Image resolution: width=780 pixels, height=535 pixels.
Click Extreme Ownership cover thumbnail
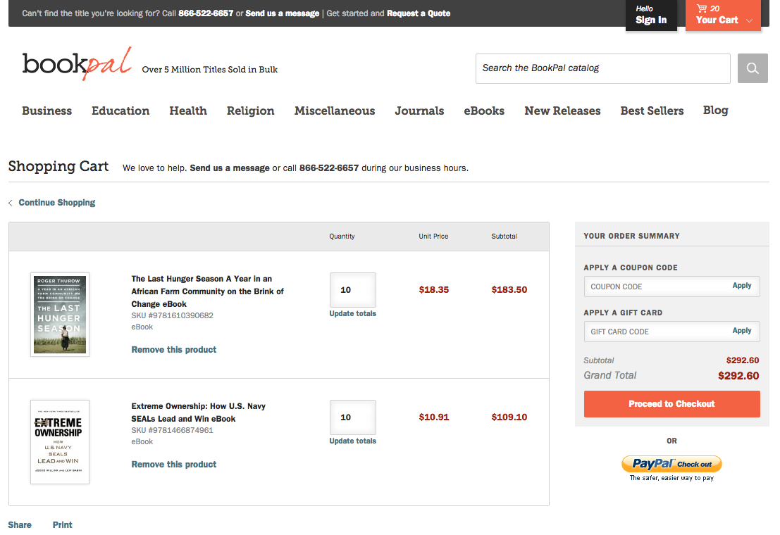pyautogui.click(x=60, y=442)
